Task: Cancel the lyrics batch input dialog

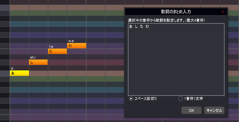Action: tap(214, 110)
